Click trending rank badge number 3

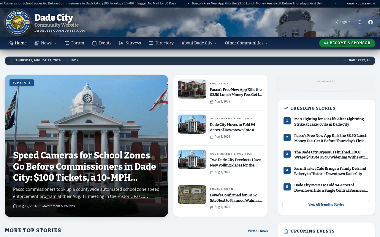pyautogui.click(x=287, y=154)
